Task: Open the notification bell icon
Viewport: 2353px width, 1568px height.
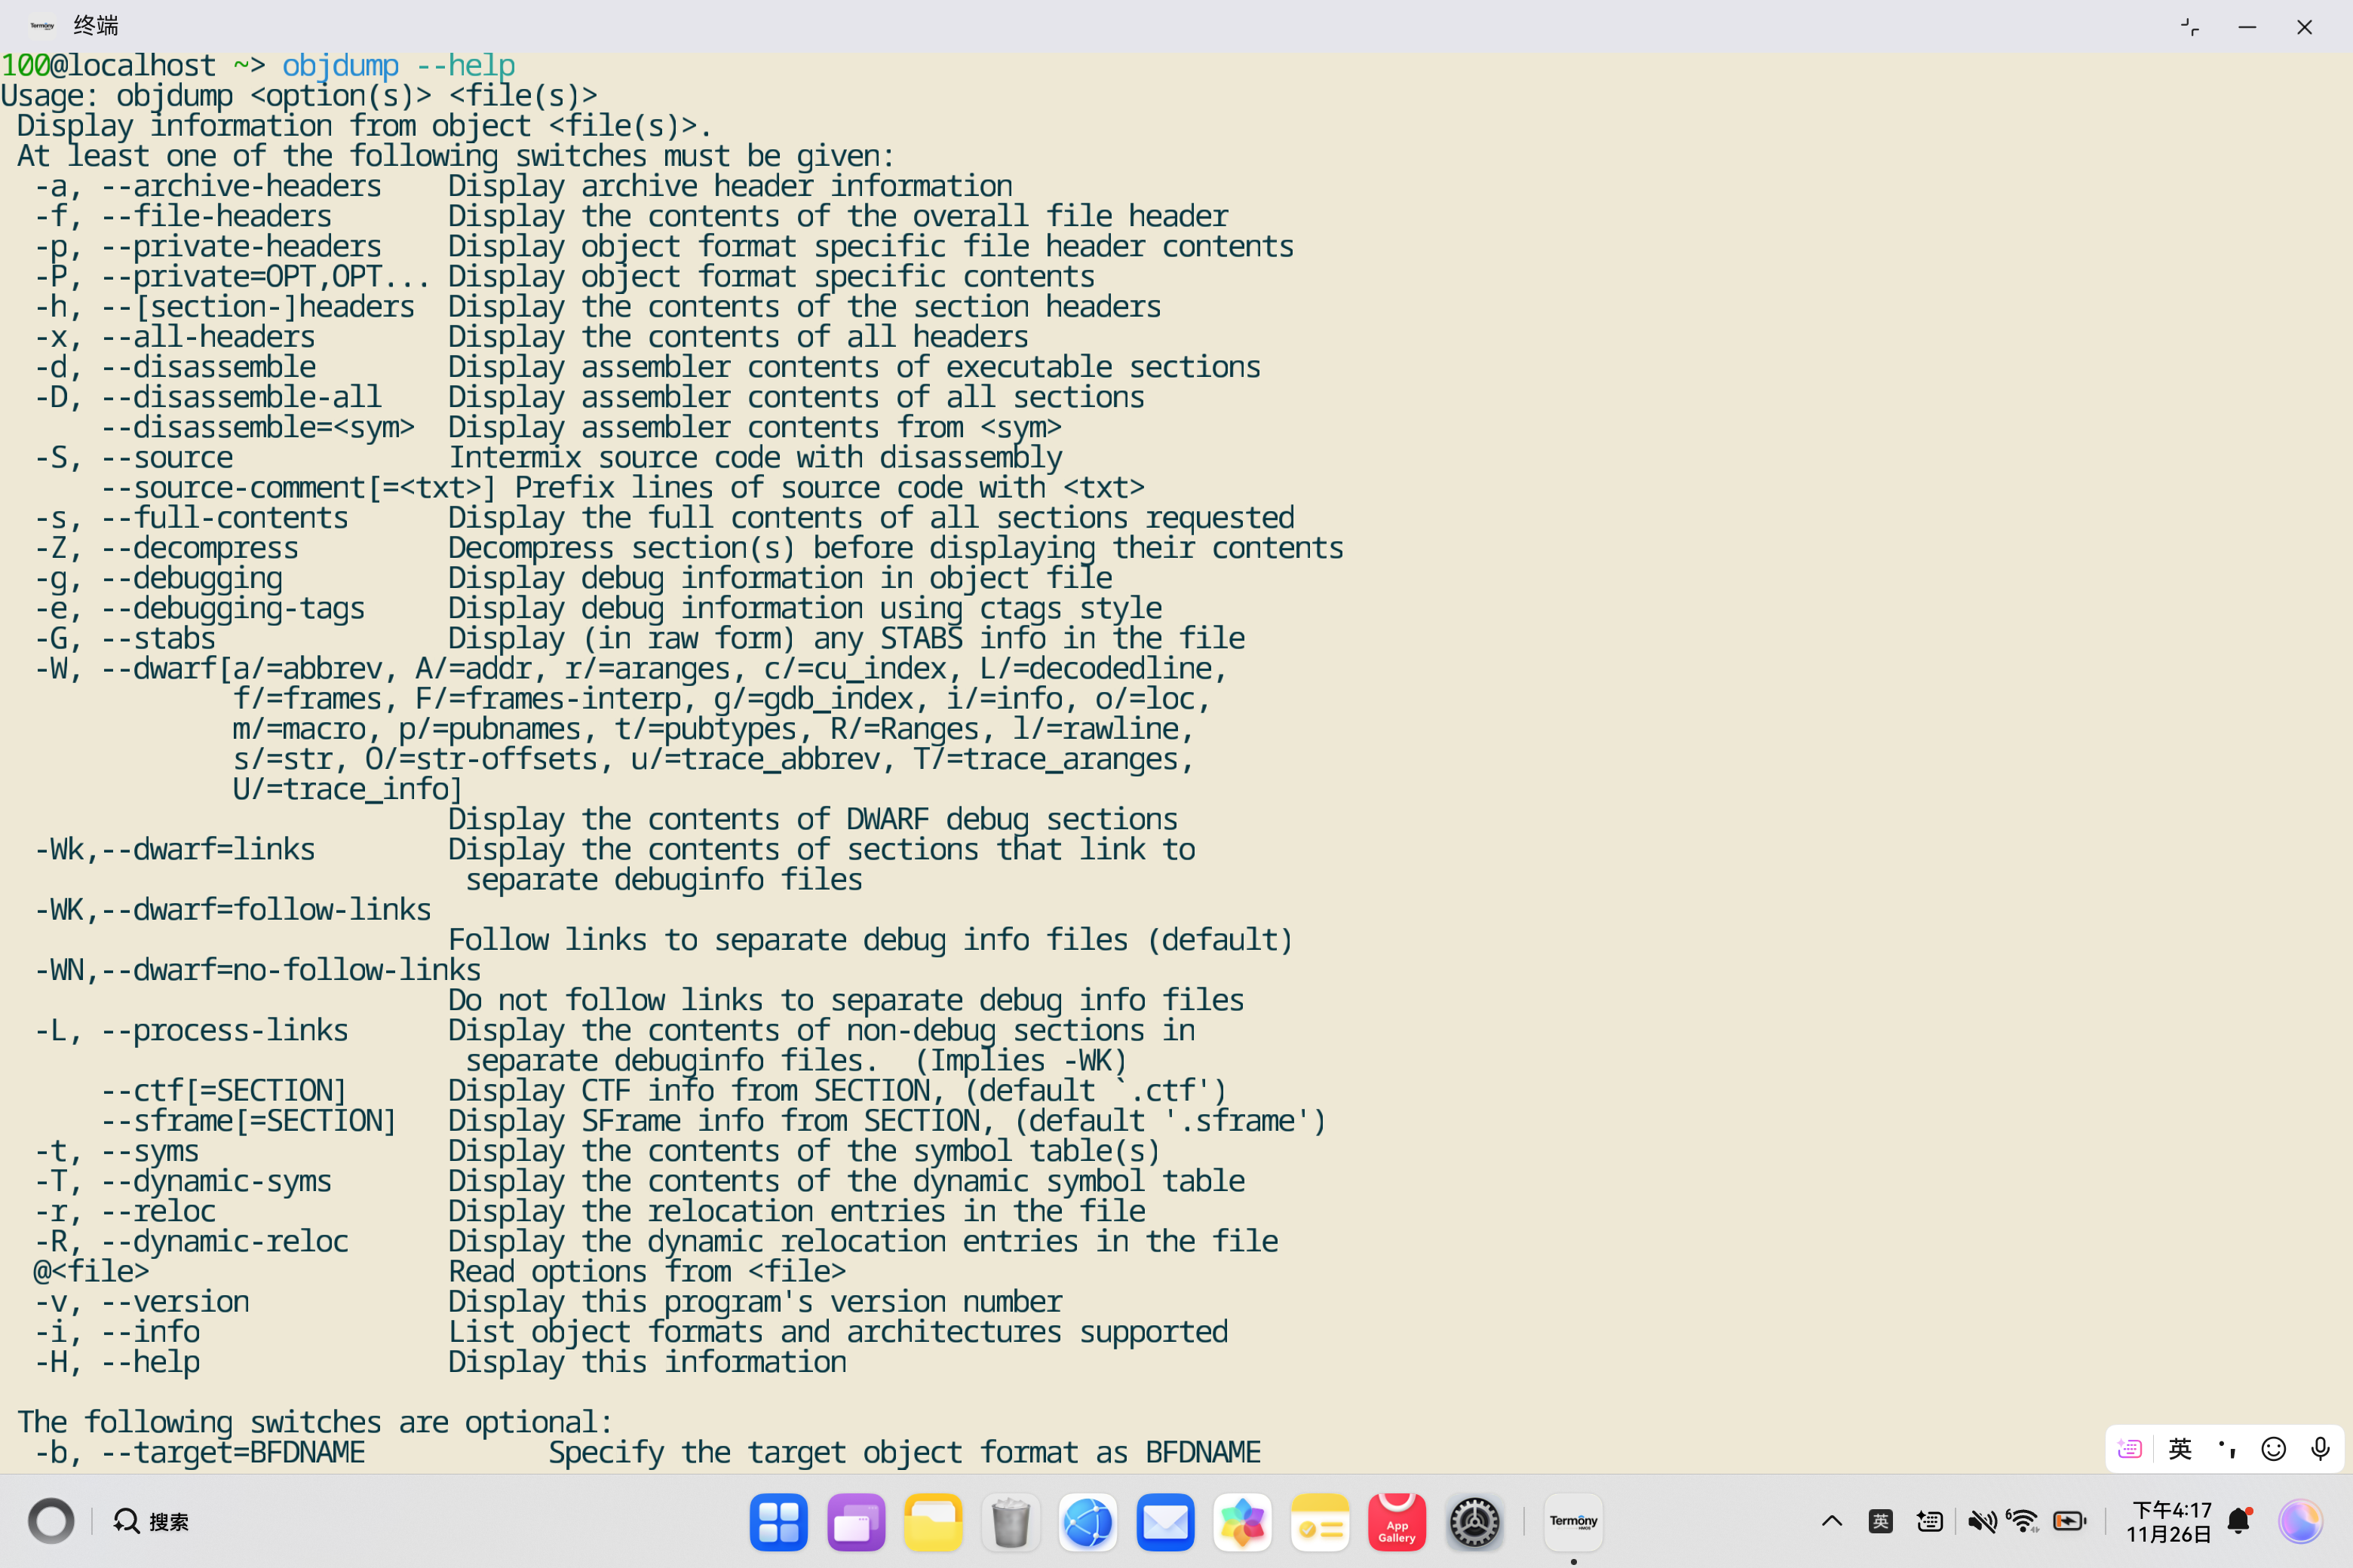Action: click(x=2239, y=1521)
